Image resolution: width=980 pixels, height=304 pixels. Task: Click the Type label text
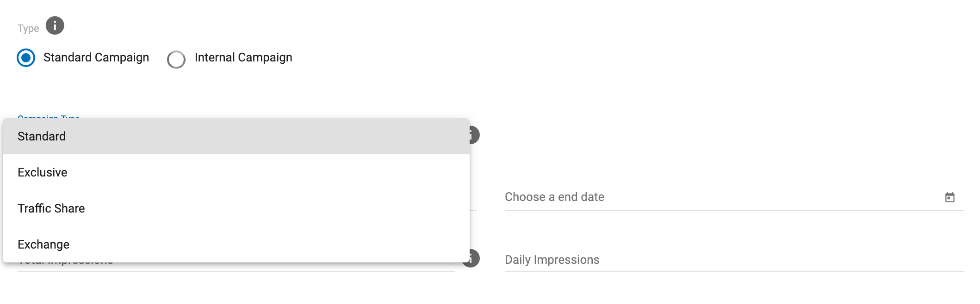(x=28, y=29)
